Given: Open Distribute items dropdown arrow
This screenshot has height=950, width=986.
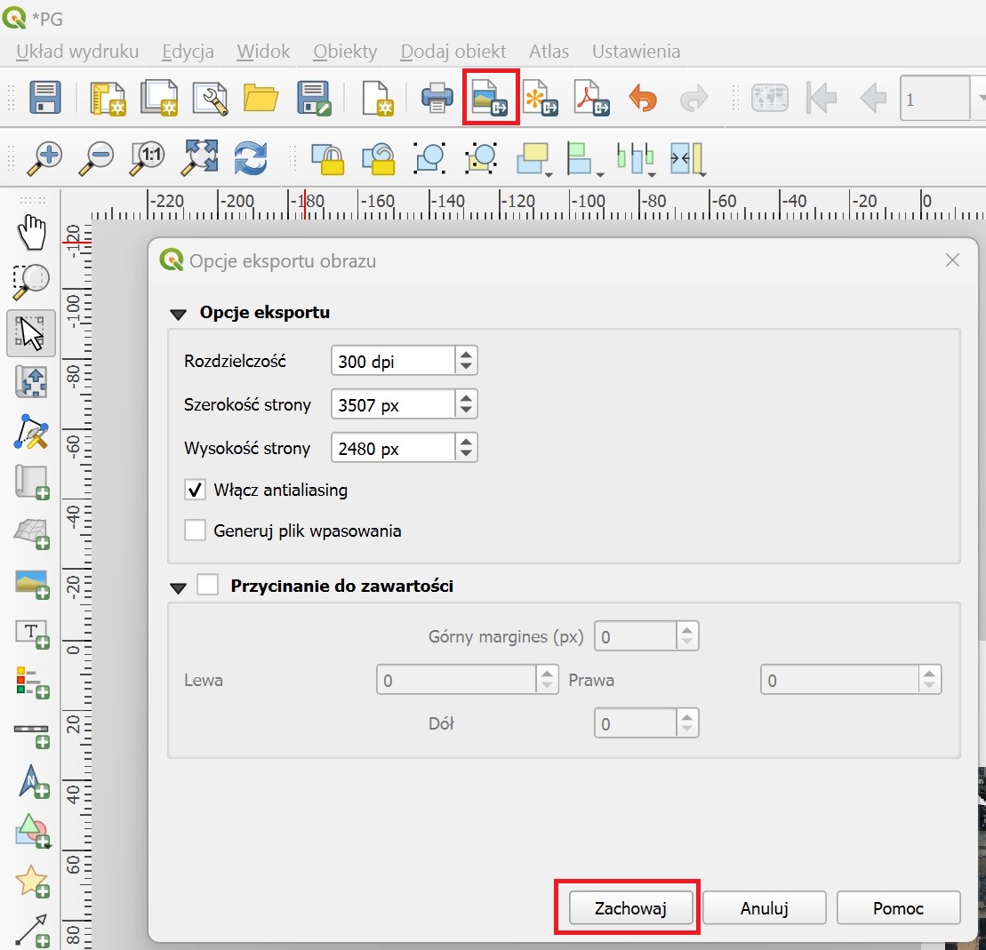Looking at the screenshot, I should (x=652, y=174).
